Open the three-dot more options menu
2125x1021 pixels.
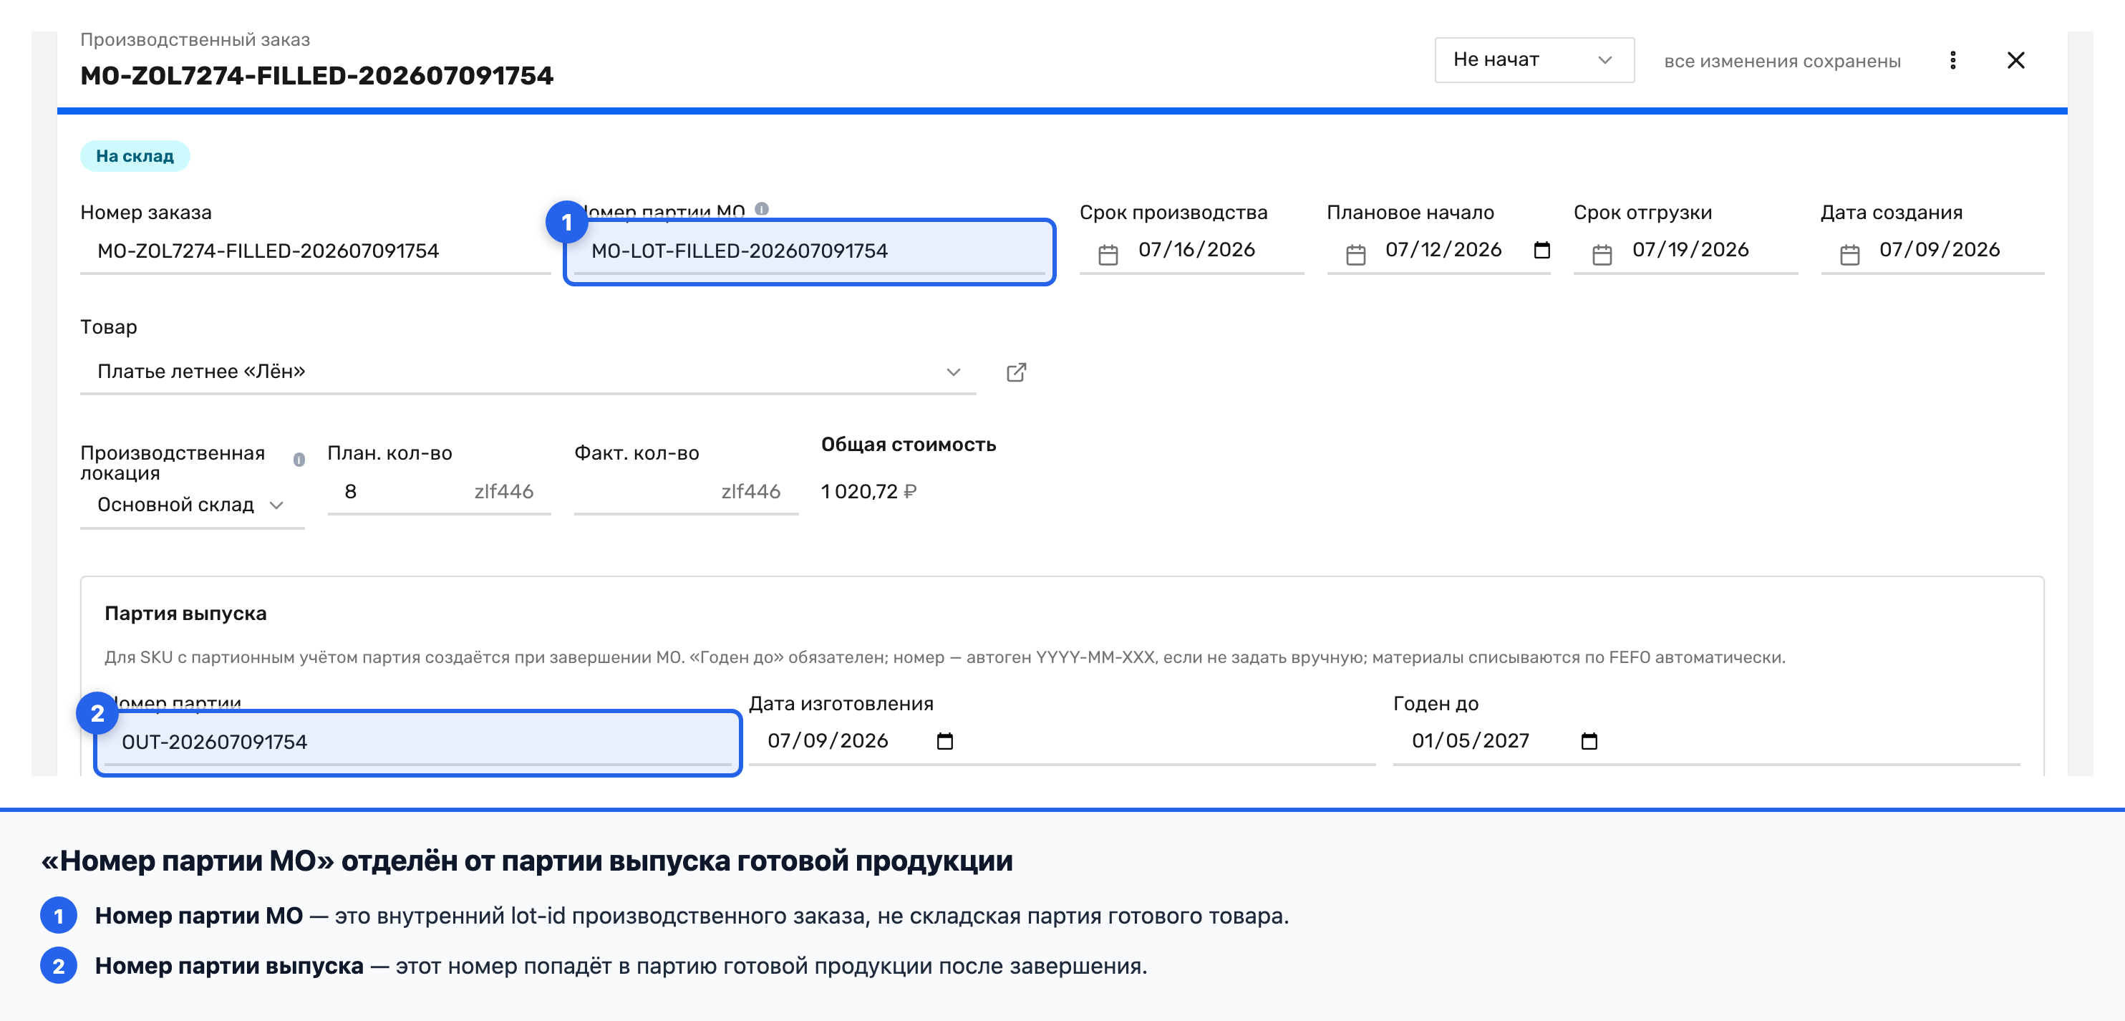[1952, 60]
